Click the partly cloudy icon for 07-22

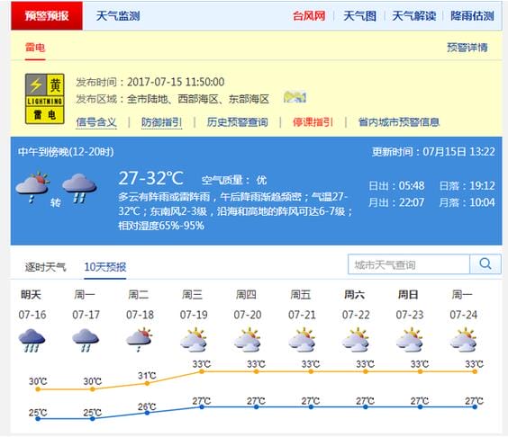tap(356, 340)
